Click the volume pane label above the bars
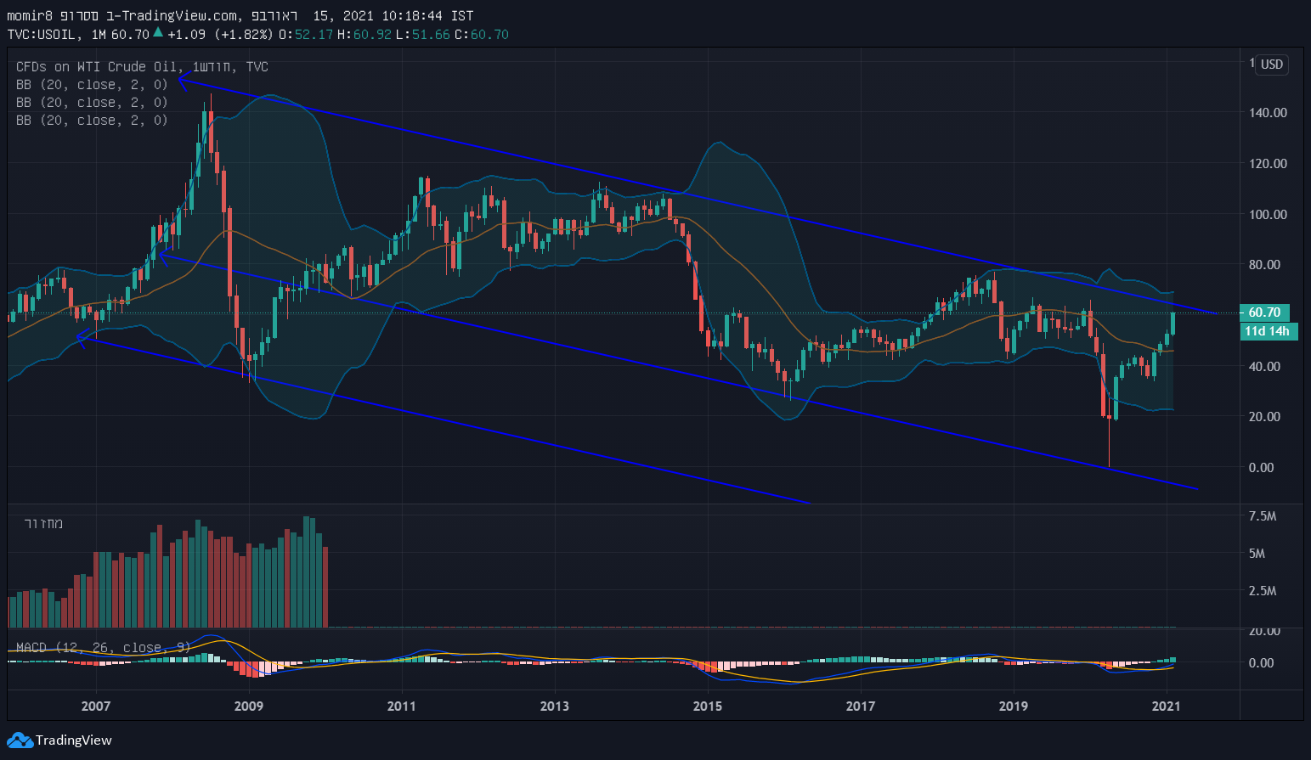The image size is (1311, 760). (x=43, y=523)
